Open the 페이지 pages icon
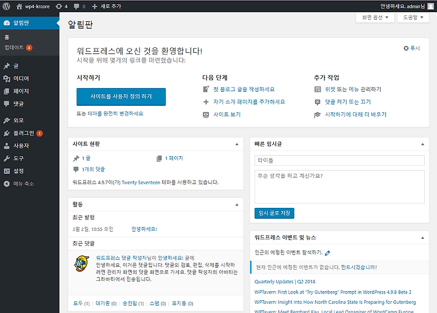The image size is (437, 313). (x=7, y=91)
